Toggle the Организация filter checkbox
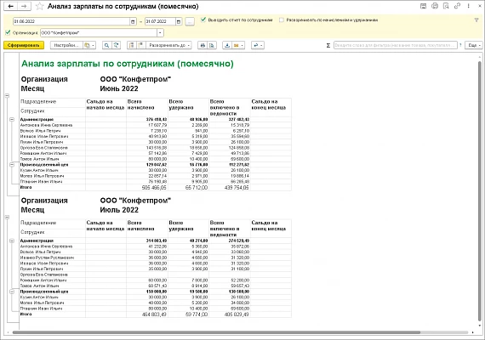The width and height of the screenshot is (485, 340). [x=8, y=32]
